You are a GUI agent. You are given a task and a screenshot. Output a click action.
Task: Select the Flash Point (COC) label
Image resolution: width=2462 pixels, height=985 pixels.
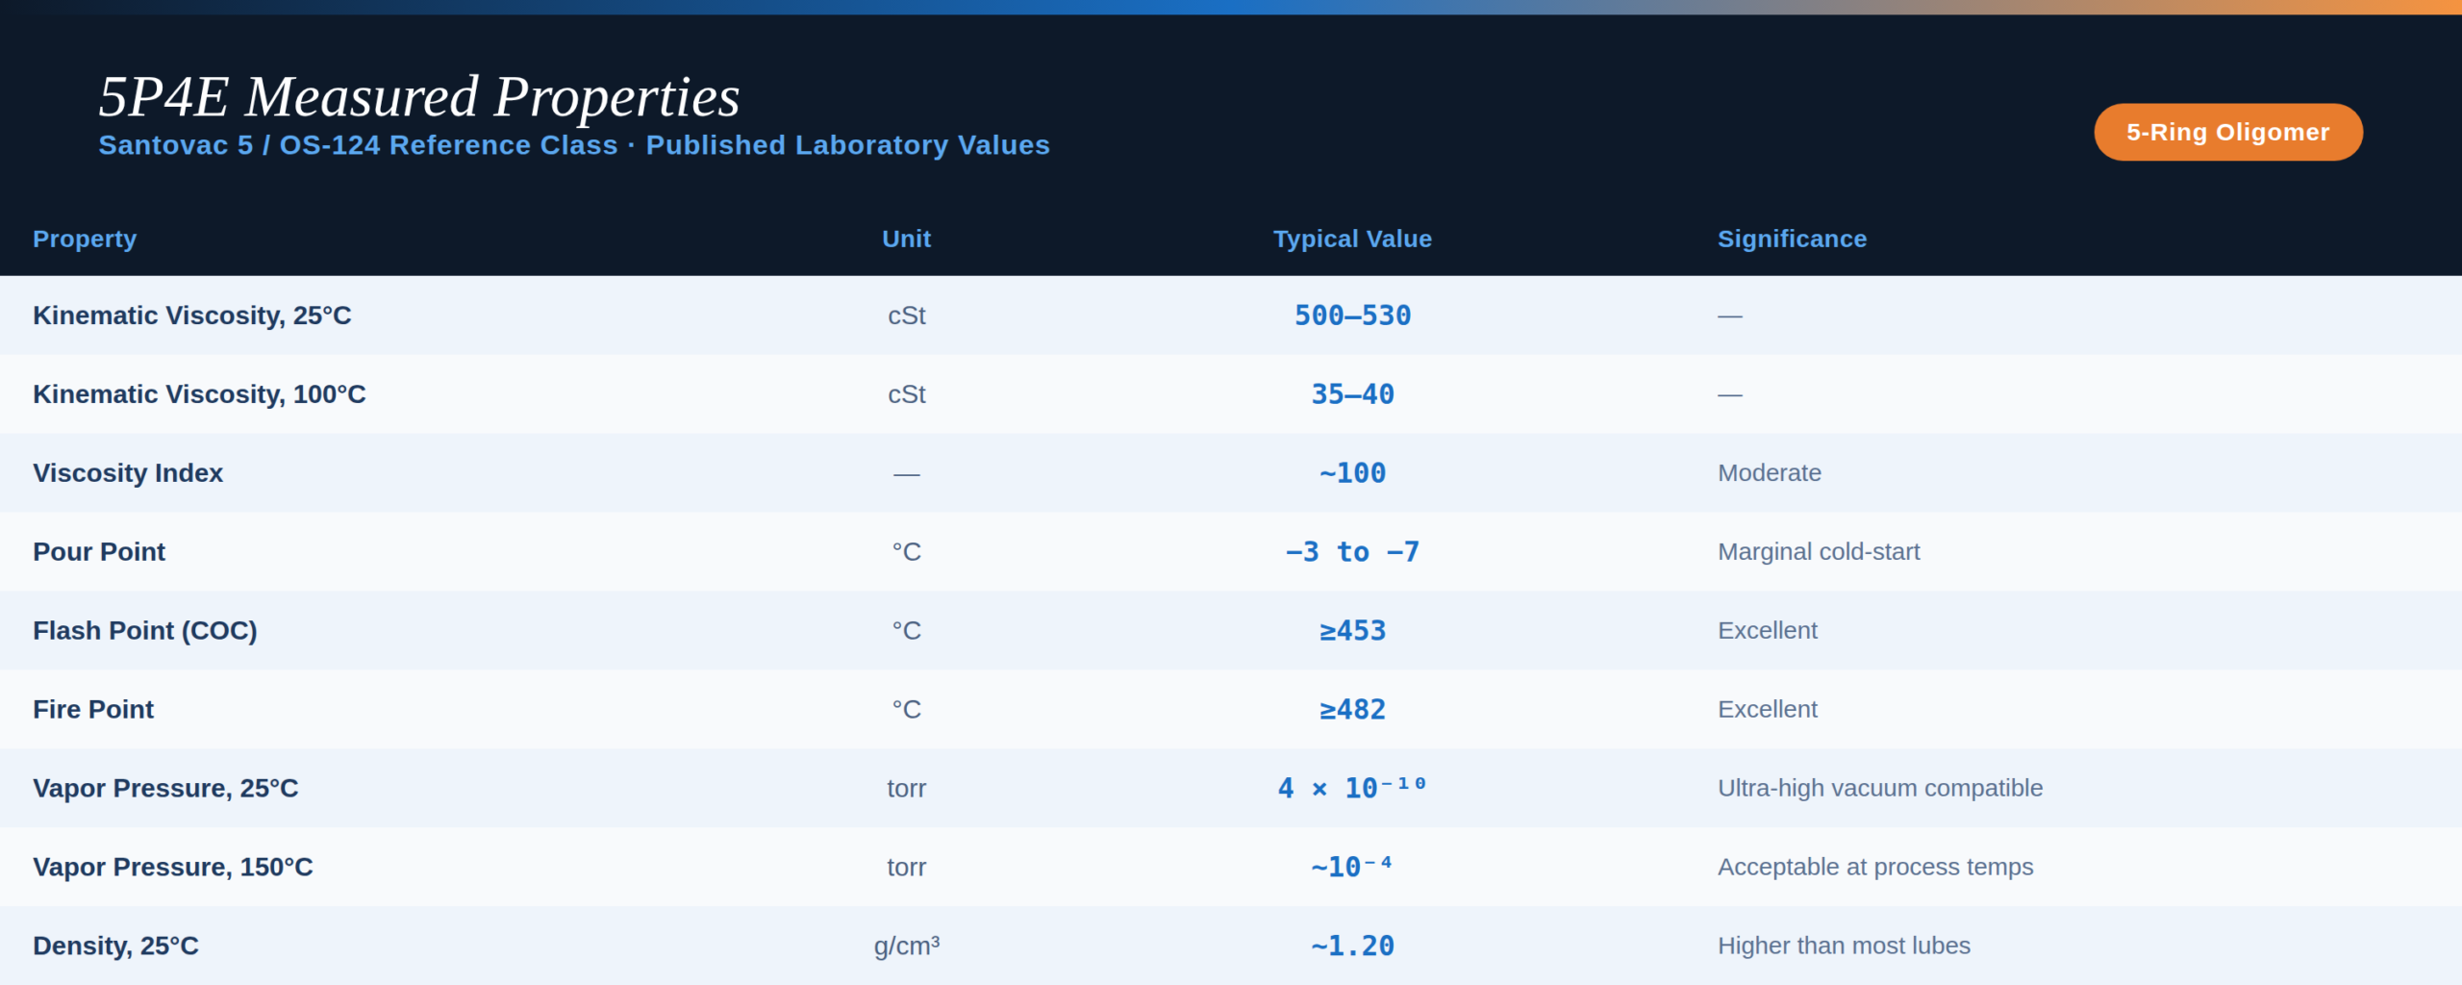pos(145,631)
